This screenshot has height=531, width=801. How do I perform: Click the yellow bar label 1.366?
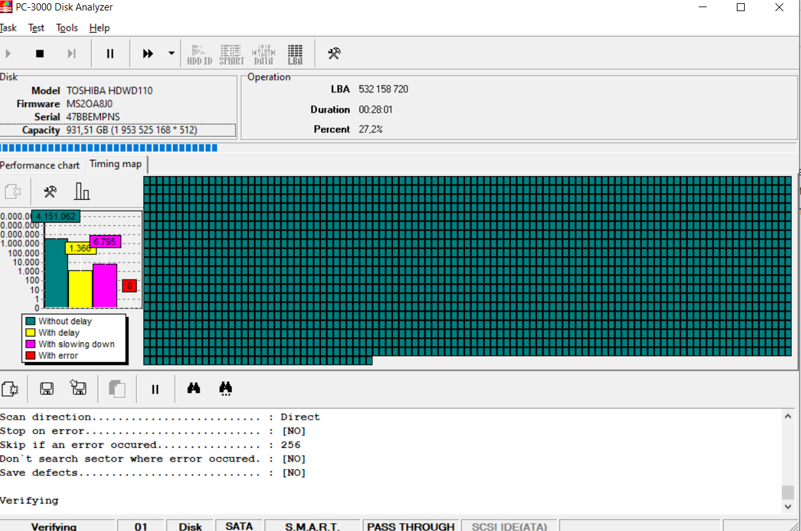(x=81, y=248)
